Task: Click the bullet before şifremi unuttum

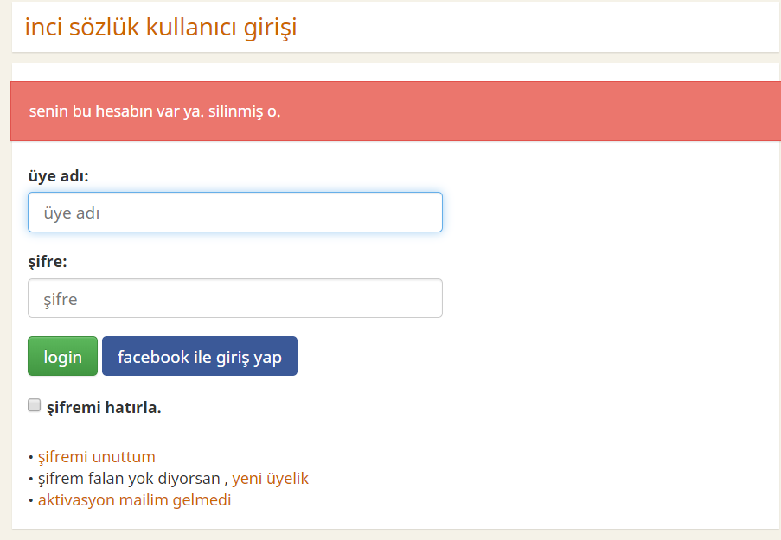Action: [31, 457]
